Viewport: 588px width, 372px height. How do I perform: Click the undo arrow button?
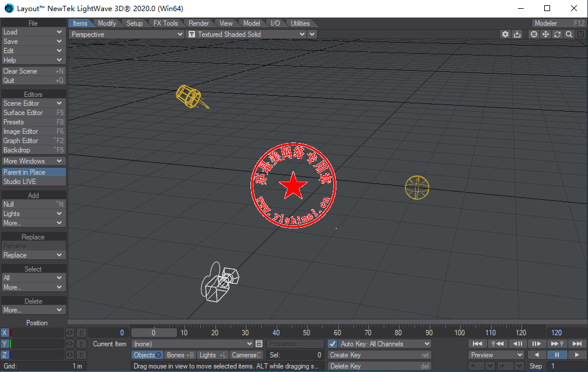tap(476, 366)
